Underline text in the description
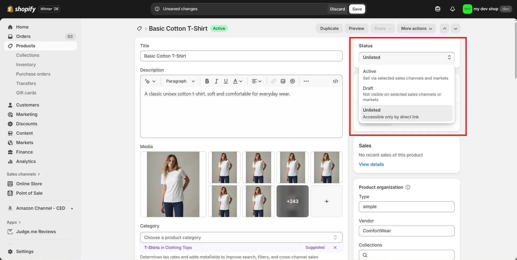This screenshot has width=517, height=260. 226,81
